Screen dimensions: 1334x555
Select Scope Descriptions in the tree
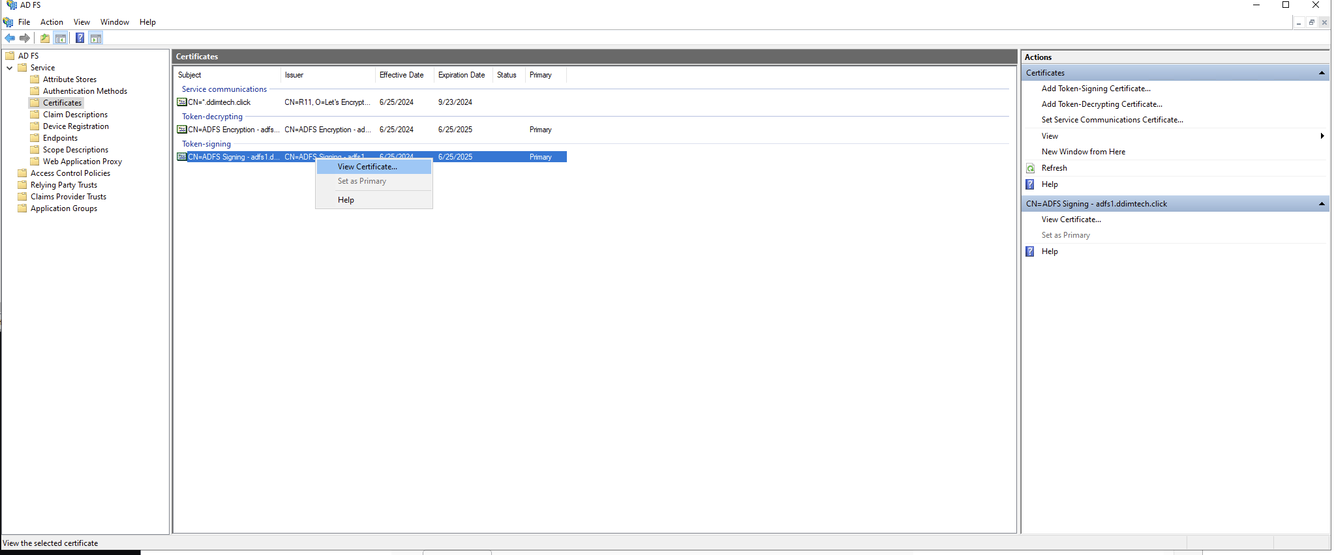point(76,150)
